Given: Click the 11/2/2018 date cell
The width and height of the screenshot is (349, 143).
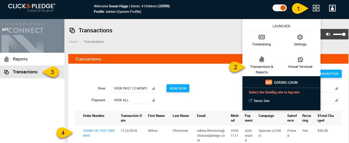Looking at the screenshot, I should coord(129,130).
